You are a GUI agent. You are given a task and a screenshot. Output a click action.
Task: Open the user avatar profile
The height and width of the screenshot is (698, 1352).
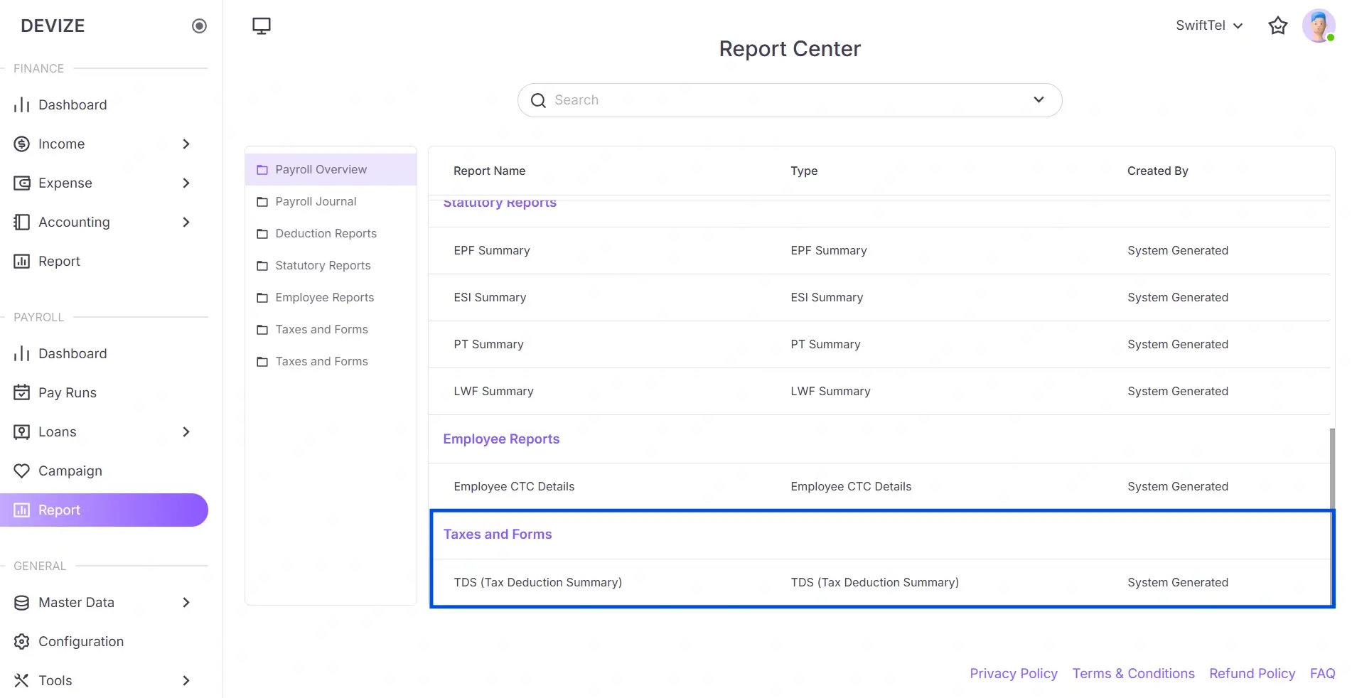point(1319,26)
